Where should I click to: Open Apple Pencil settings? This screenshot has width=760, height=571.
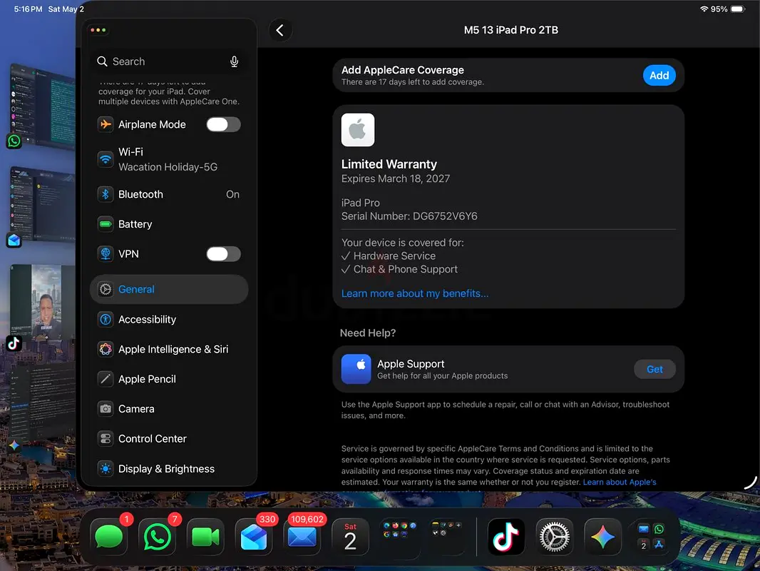pyautogui.click(x=169, y=379)
